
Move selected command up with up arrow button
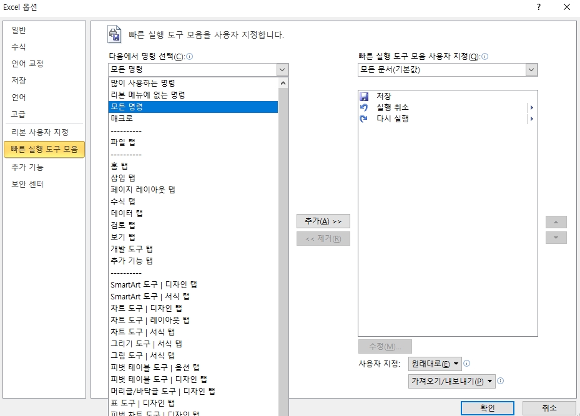click(556, 222)
